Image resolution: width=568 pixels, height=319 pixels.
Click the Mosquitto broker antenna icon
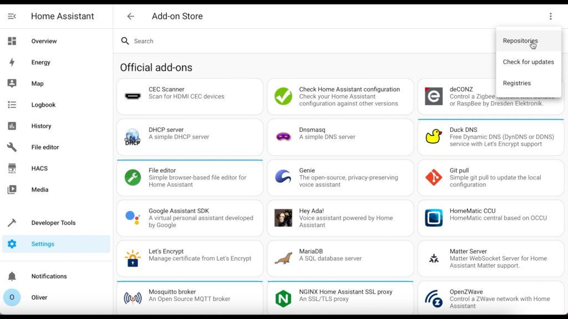click(133, 299)
